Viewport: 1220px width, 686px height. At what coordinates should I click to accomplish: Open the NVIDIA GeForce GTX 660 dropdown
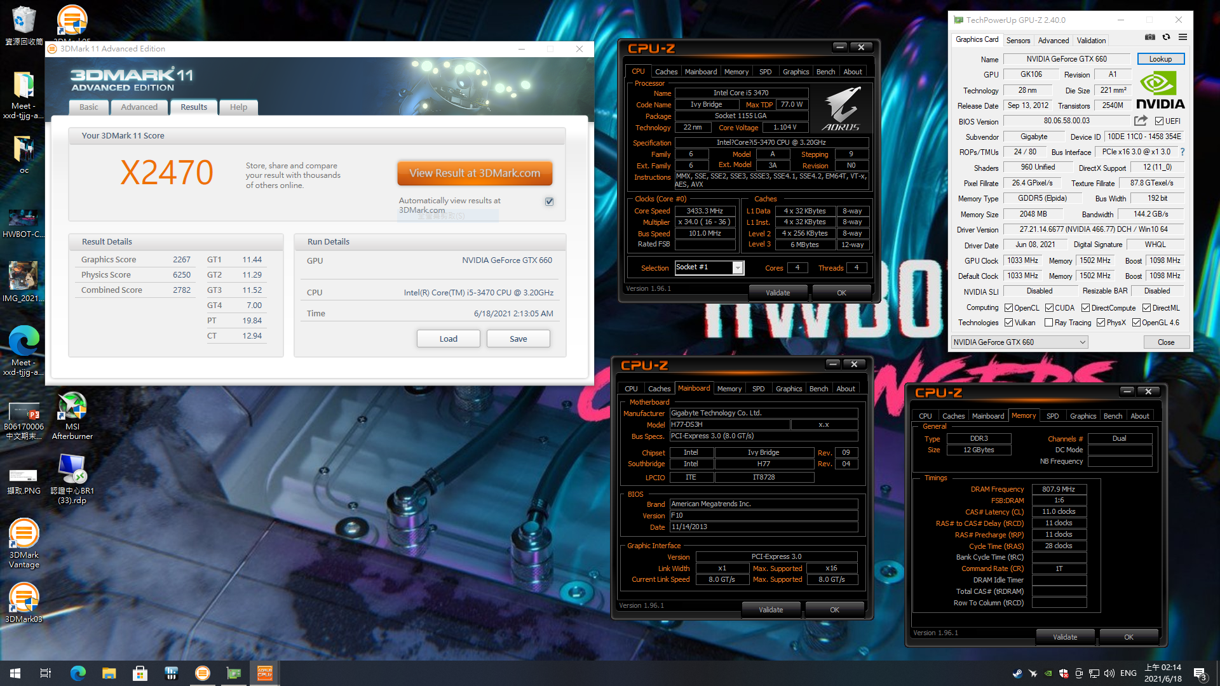1019,342
